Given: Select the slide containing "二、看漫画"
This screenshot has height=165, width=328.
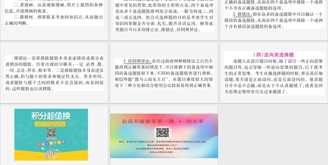Looking at the screenshot, I should [x=54, y=20].
